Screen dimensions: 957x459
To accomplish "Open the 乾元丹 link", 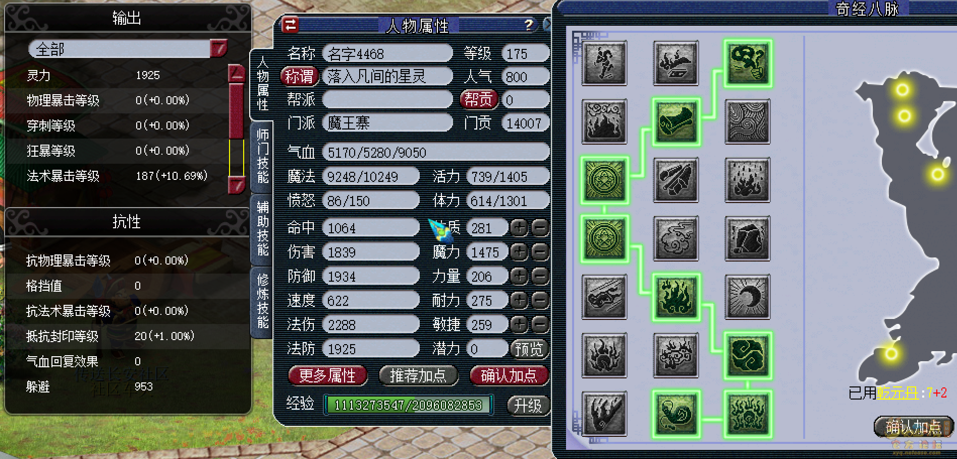I will point(897,393).
